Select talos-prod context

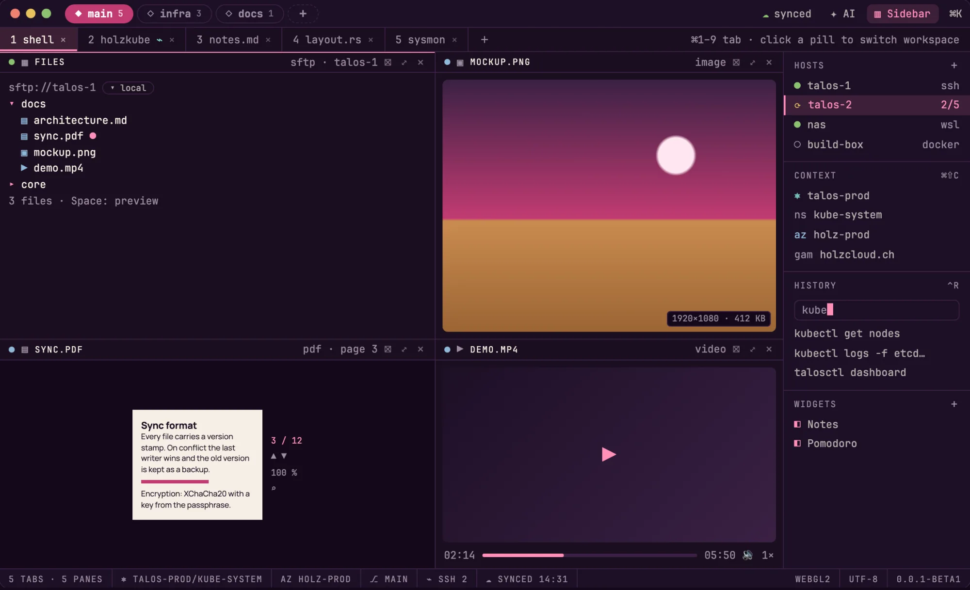pyautogui.click(x=876, y=195)
